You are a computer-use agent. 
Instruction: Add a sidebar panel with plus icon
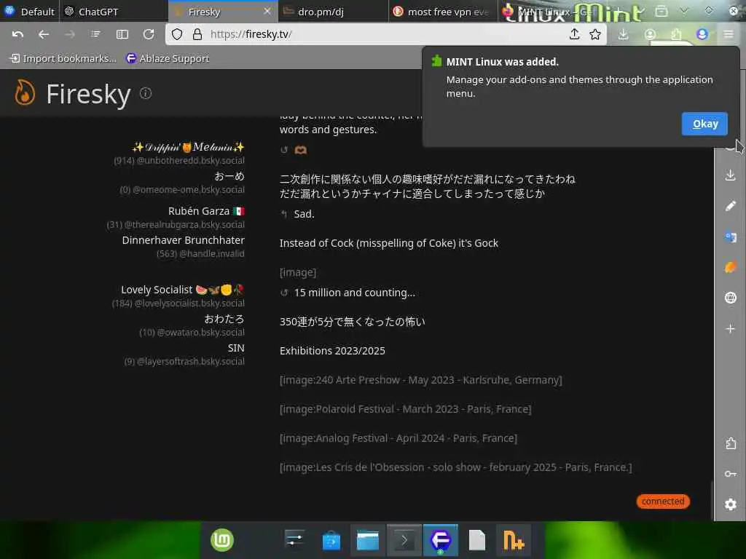[730, 329]
